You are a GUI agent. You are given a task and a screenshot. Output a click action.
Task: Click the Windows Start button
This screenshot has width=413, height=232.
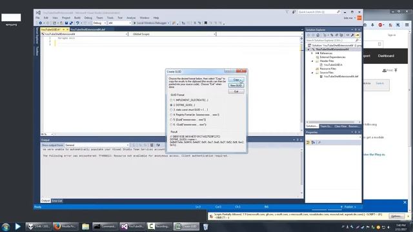[6, 226]
